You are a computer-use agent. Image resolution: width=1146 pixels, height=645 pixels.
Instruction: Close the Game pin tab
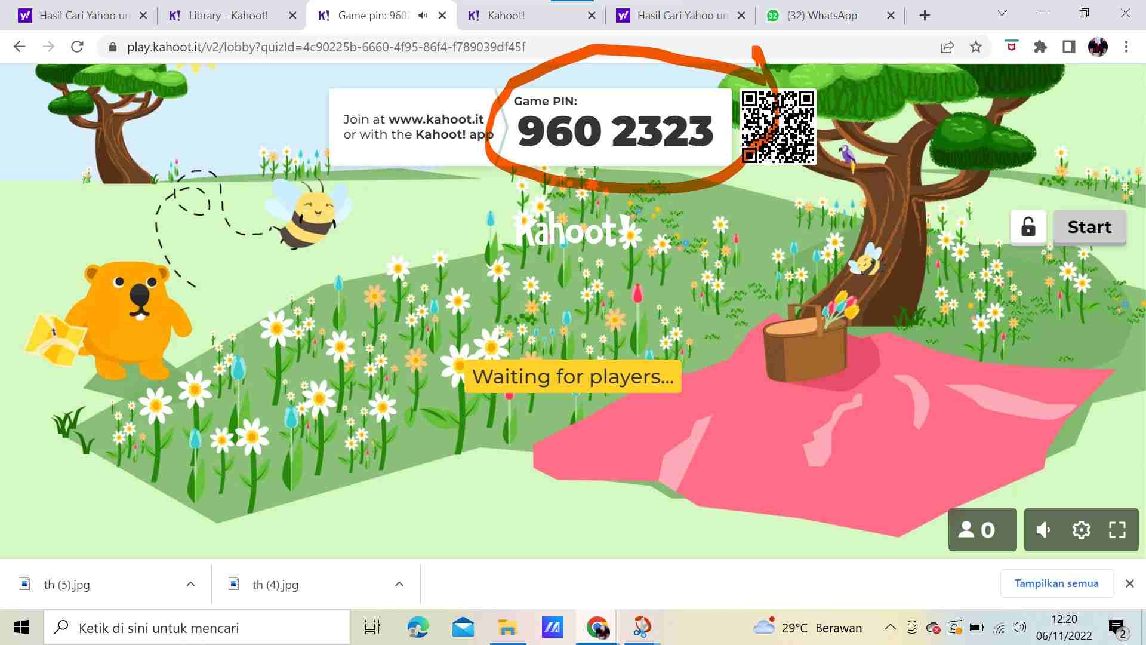[442, 16]
